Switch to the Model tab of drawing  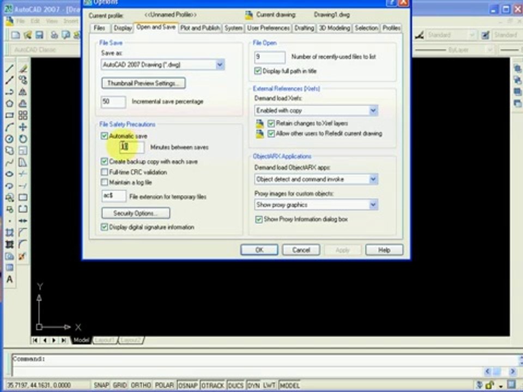pos(81,340)
